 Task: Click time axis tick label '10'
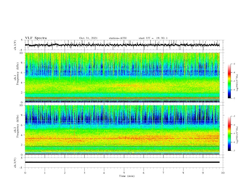point(223,173)
